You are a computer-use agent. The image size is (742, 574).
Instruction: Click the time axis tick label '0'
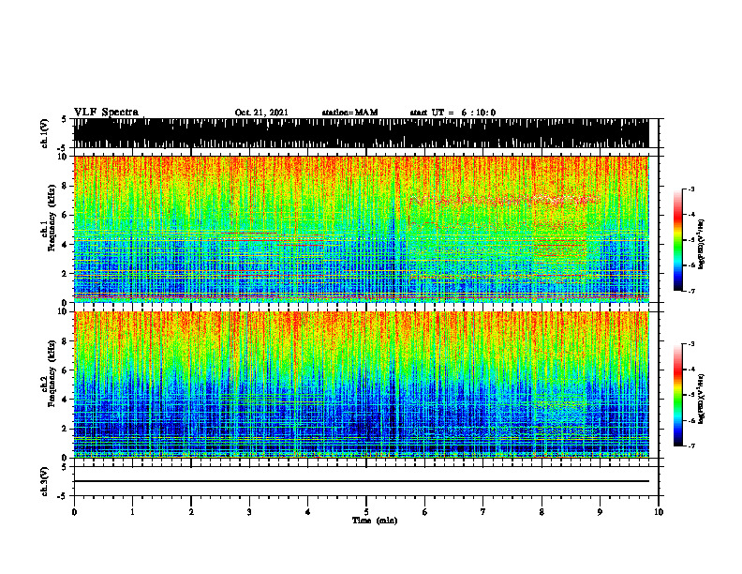[x=74, y=512]
